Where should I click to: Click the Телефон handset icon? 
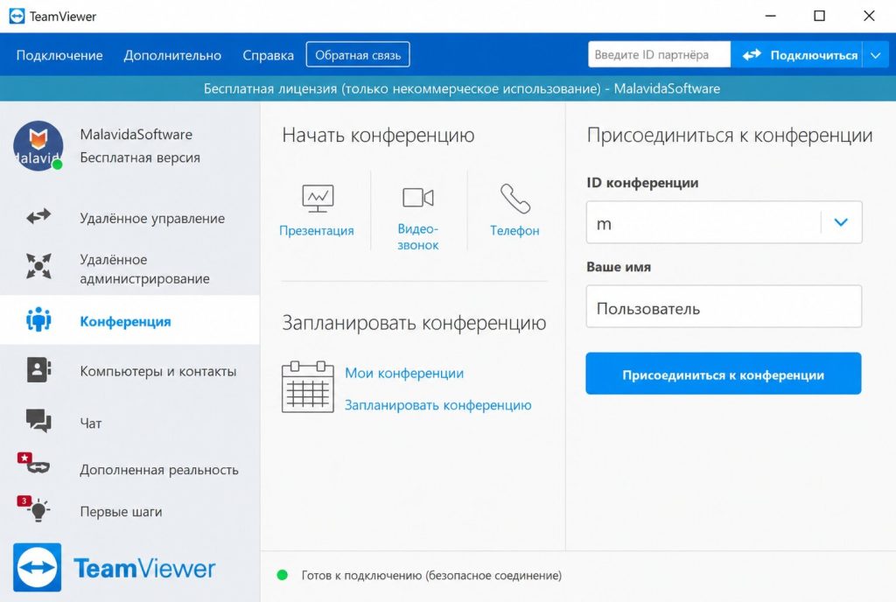tap(514, 199)
